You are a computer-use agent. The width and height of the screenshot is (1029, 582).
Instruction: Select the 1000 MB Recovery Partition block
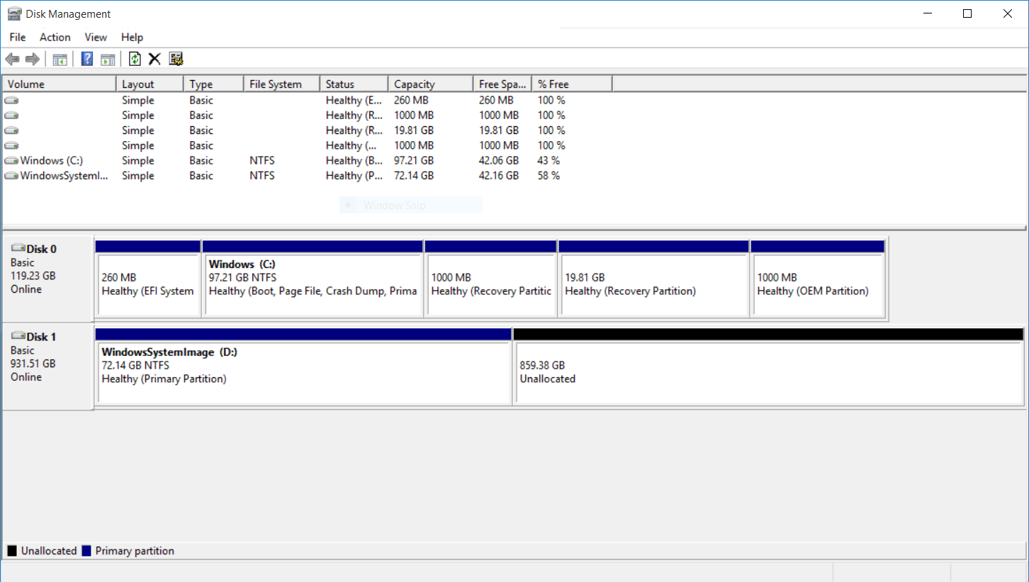click(490, 279)
